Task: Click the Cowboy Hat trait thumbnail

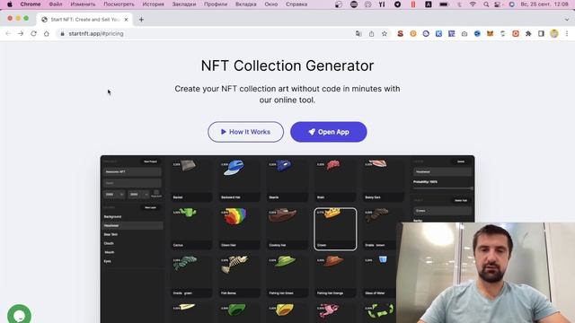Action: point(287,229)
